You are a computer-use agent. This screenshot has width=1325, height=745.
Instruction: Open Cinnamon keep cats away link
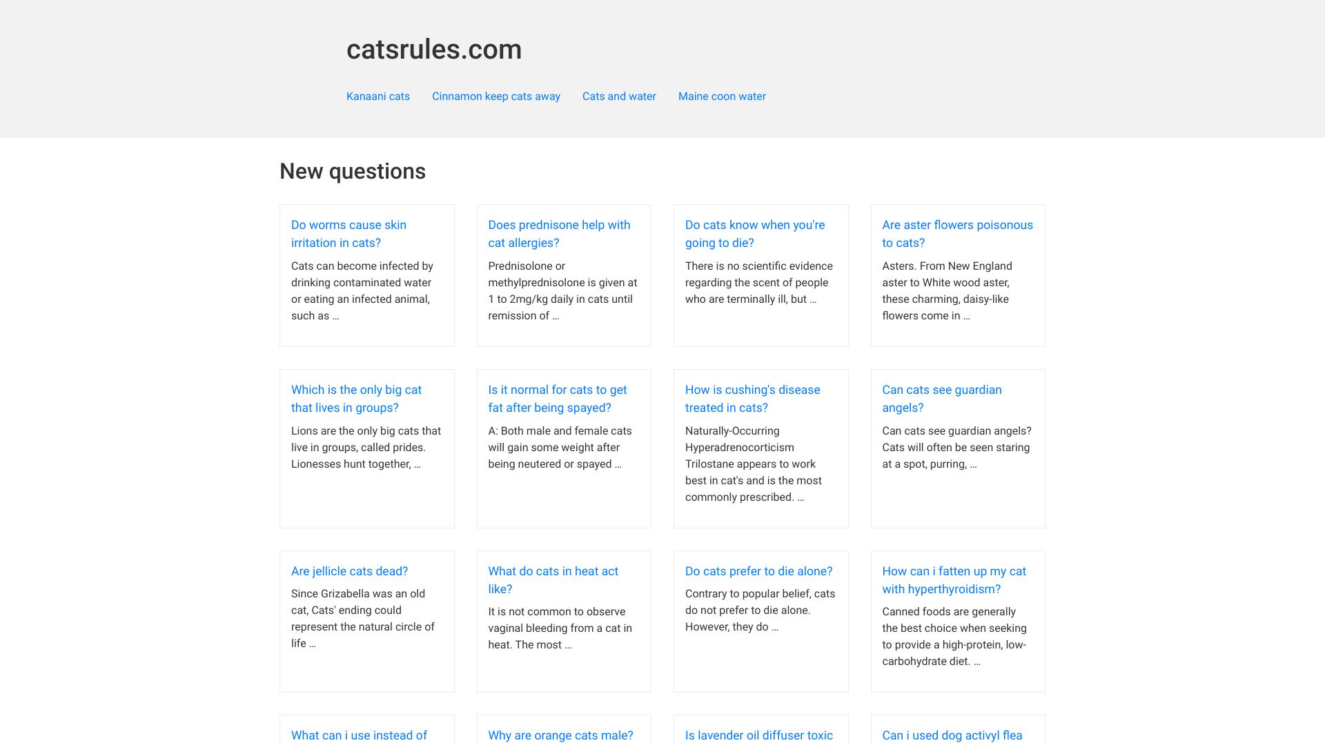point(495,97)
